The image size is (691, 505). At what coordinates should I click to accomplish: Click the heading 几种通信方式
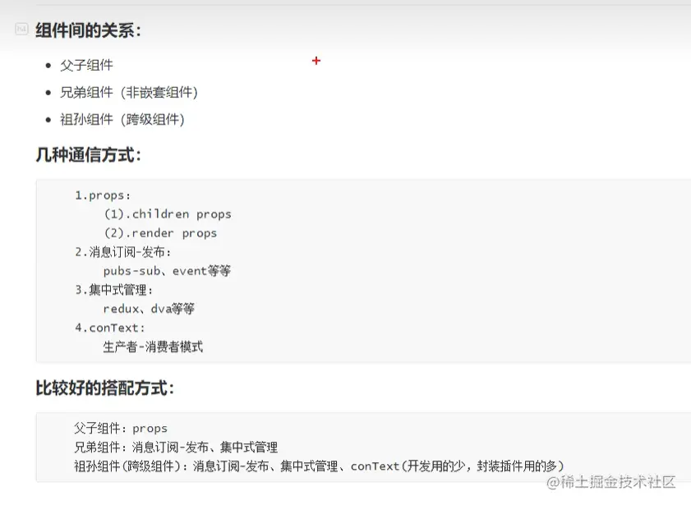click(88, 155)
